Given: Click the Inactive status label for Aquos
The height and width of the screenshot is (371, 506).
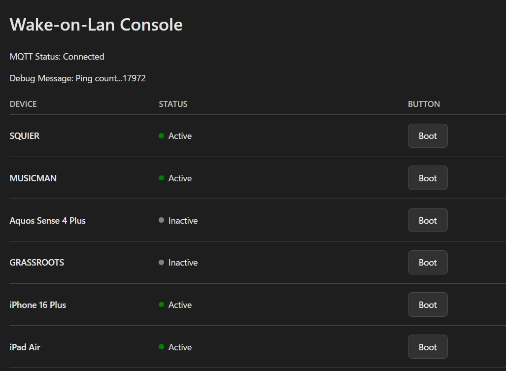Looking at the screenshot, I should coord(183,221).
